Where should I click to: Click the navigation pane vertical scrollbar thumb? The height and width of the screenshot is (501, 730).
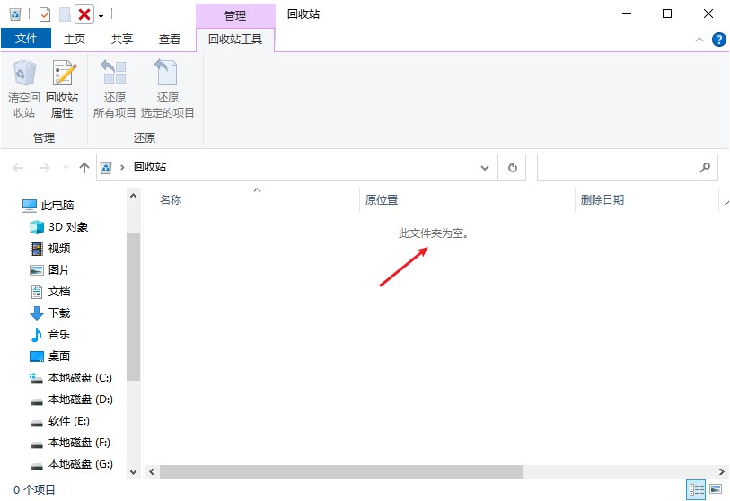pos(133,307)
